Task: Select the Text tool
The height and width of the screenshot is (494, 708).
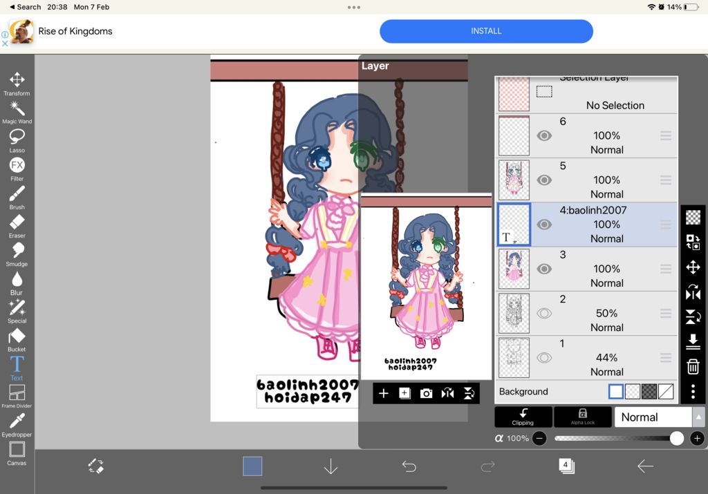Action: [x=17, y=368]
